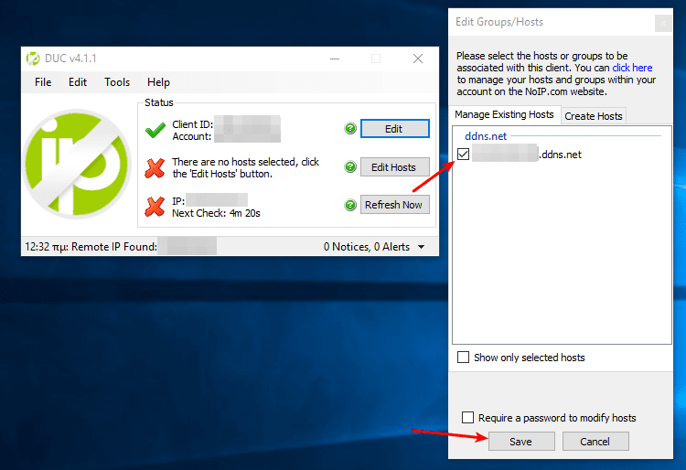Screen dimensions: 686x470
Task: Switch to Manage Existing Hosts tab
Action: click(x=504, y=114)
